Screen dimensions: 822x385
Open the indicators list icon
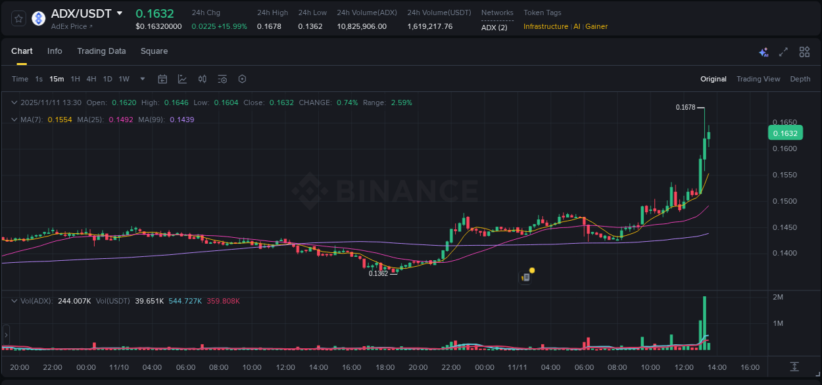pyautogui.click(x=222, y=79)
